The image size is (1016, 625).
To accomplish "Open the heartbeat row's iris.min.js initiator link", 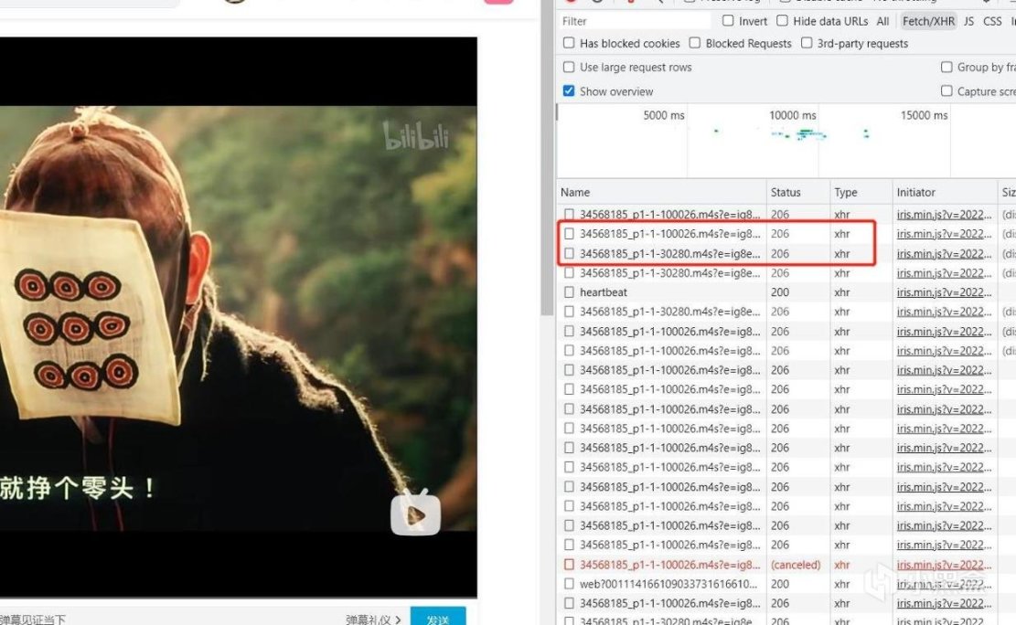I will coord(944,292).
